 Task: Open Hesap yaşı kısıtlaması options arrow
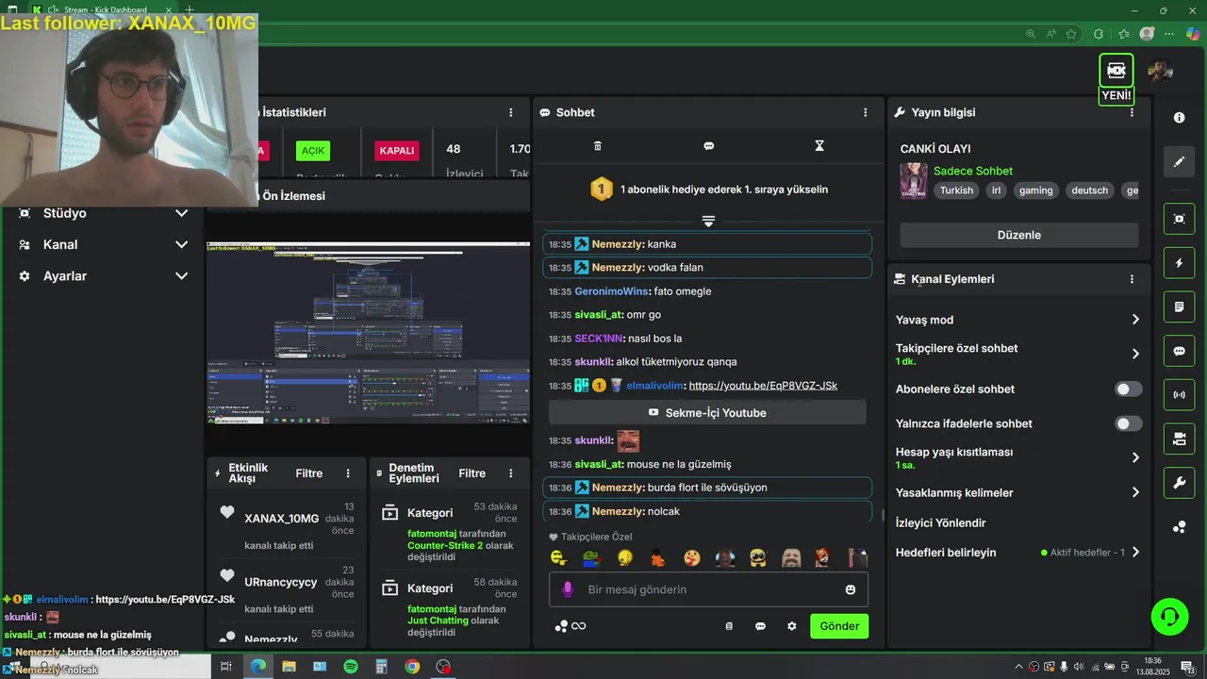point(1135,457)
